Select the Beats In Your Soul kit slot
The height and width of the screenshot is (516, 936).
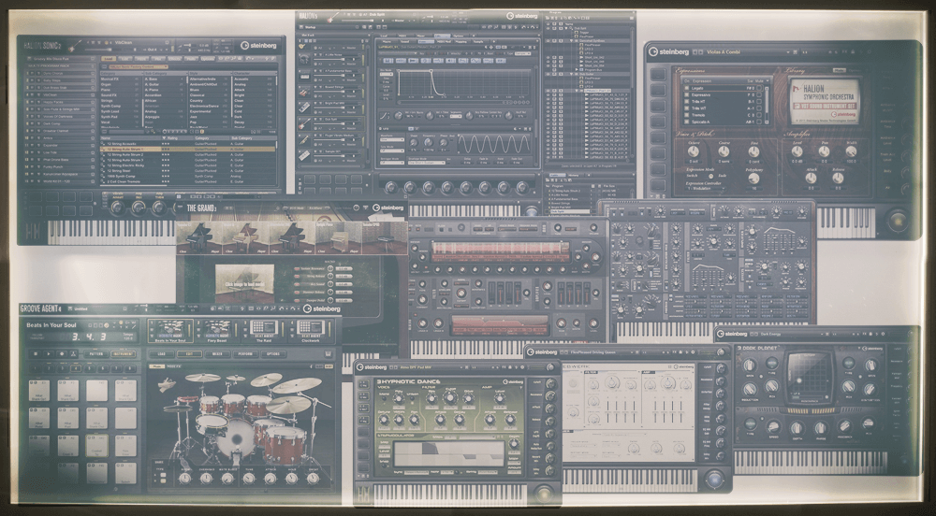(x=170, y=331)
